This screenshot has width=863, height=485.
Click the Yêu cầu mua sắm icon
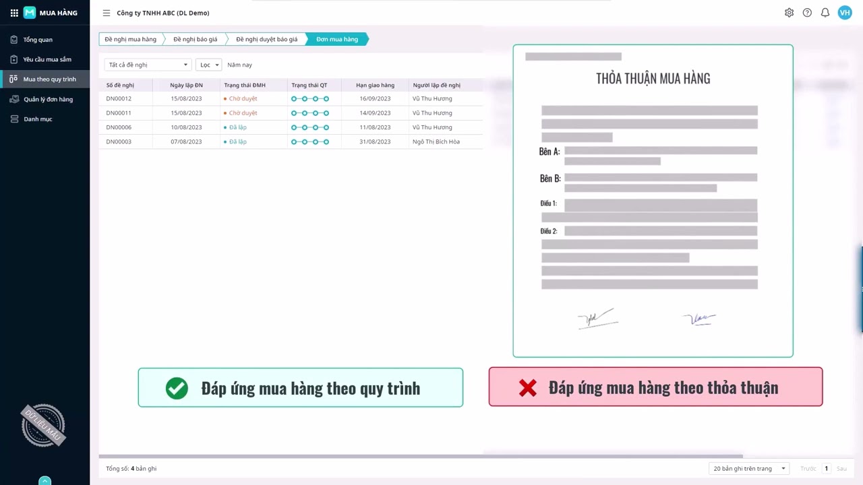click(x=14, y=59)
